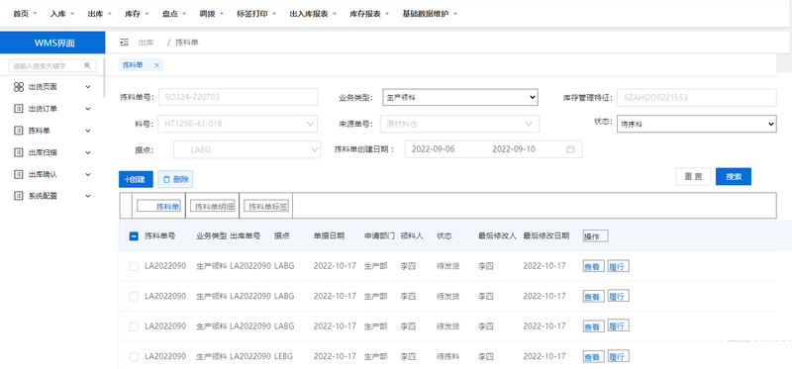Expand the 出货订单 sidebar group
The width and height of the screenshot is (792, 369).
[x=88, y=109]
